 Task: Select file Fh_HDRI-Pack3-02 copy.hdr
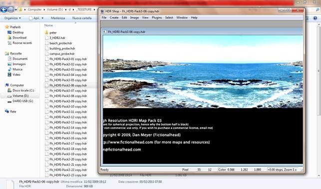[68, 64]
